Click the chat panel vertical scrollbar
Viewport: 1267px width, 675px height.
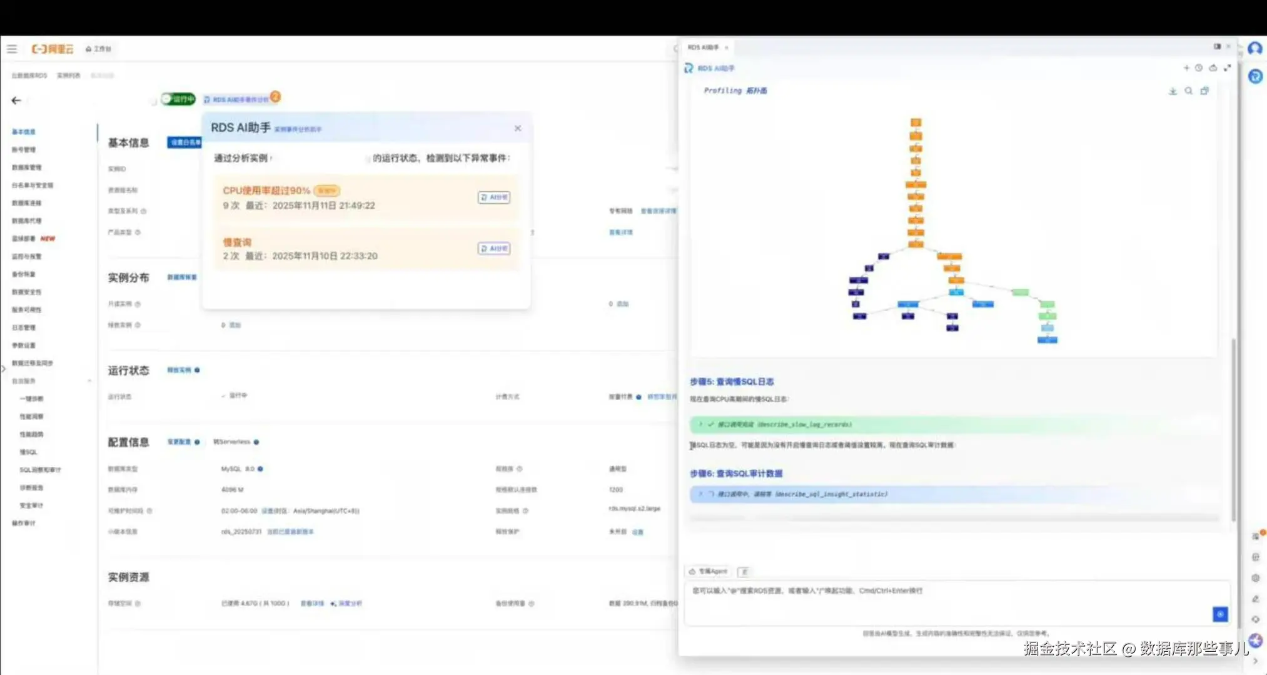[x=1233, y=431]
